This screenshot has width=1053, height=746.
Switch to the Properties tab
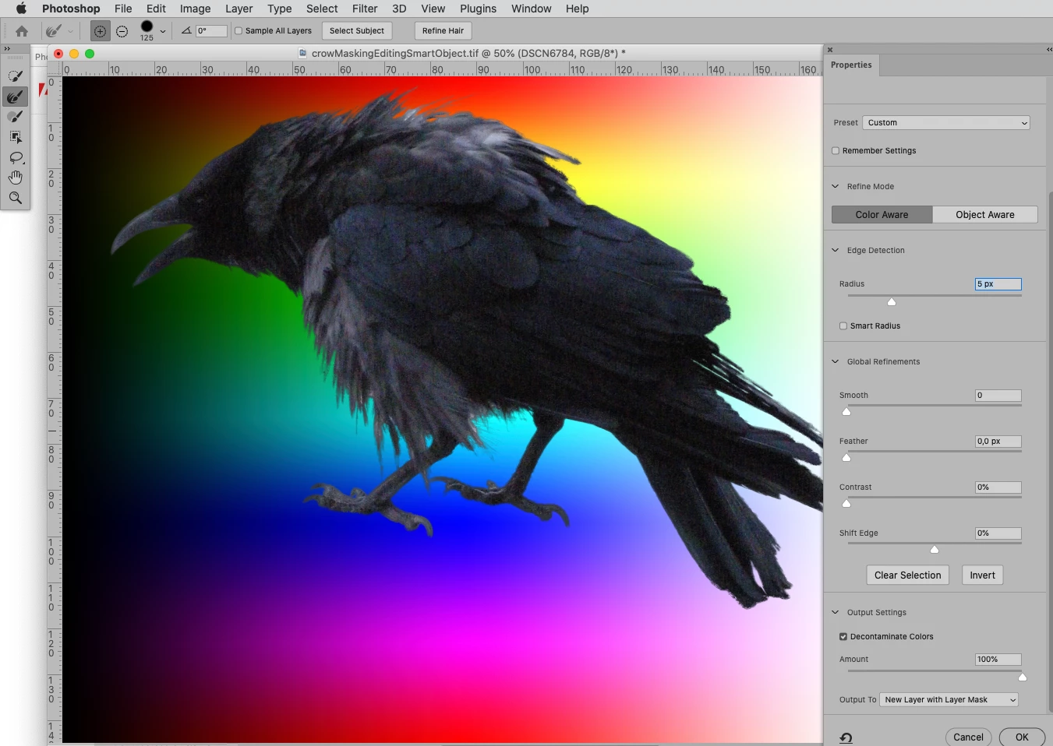pos(851,65)
